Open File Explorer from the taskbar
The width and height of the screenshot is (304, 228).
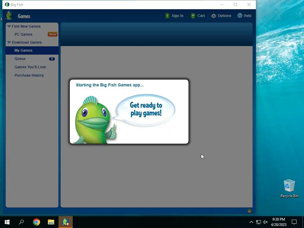click(51, 222)
